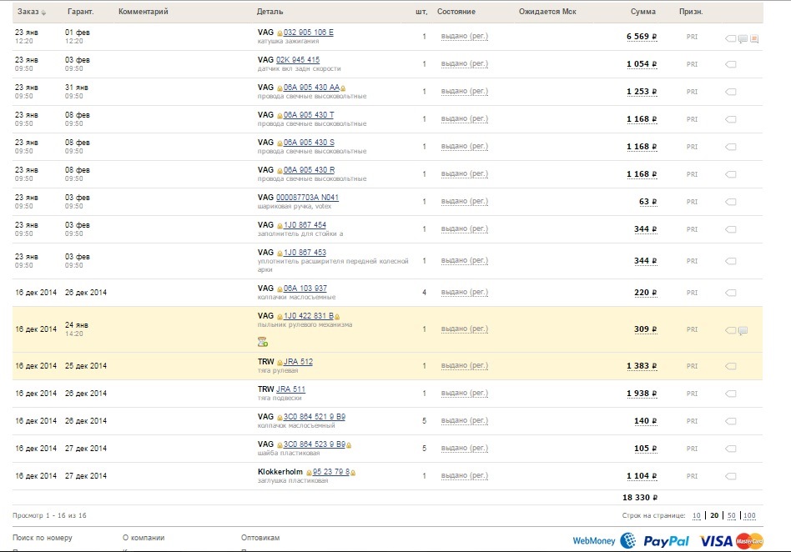Open part number 3C0 864 521 9 B9
The image size is (791, 552).
click(315, 417)
